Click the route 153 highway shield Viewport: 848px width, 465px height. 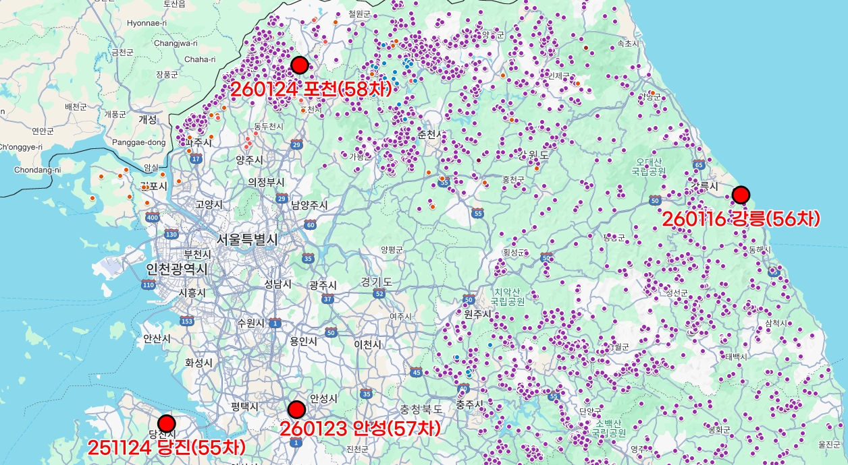pyautogui.click(x=187, y=320)
